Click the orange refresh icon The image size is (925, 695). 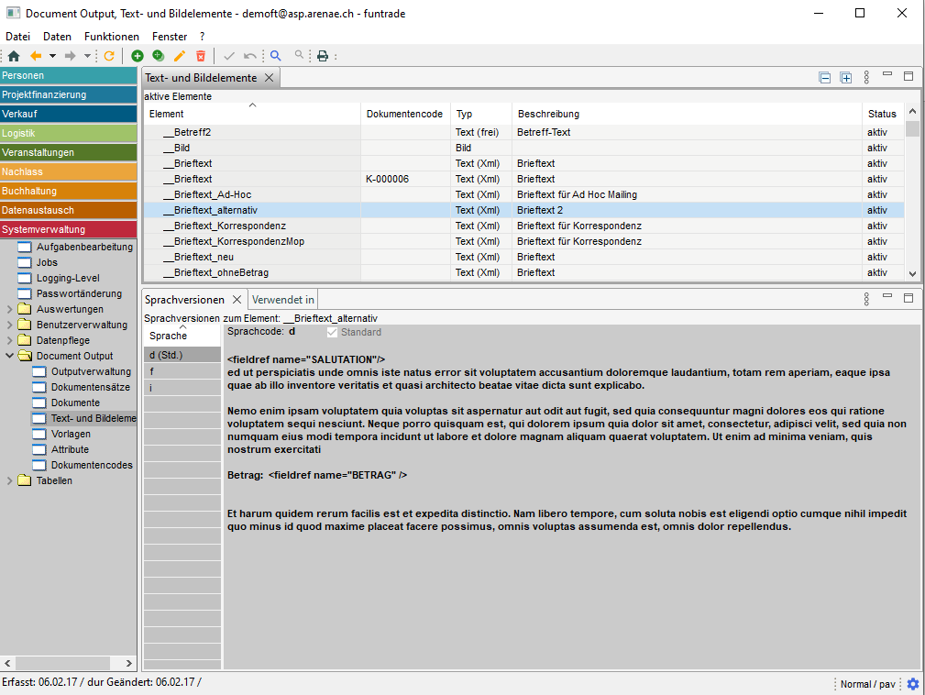tap(108, 56)
